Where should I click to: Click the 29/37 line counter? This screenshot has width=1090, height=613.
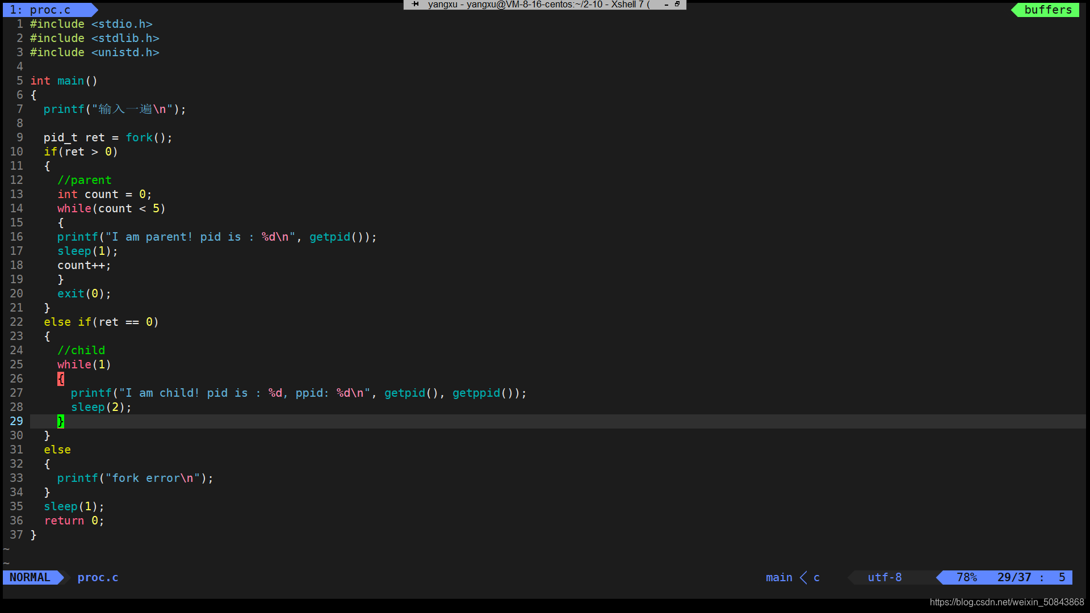pyautogui.click(x=1014, y=577)
